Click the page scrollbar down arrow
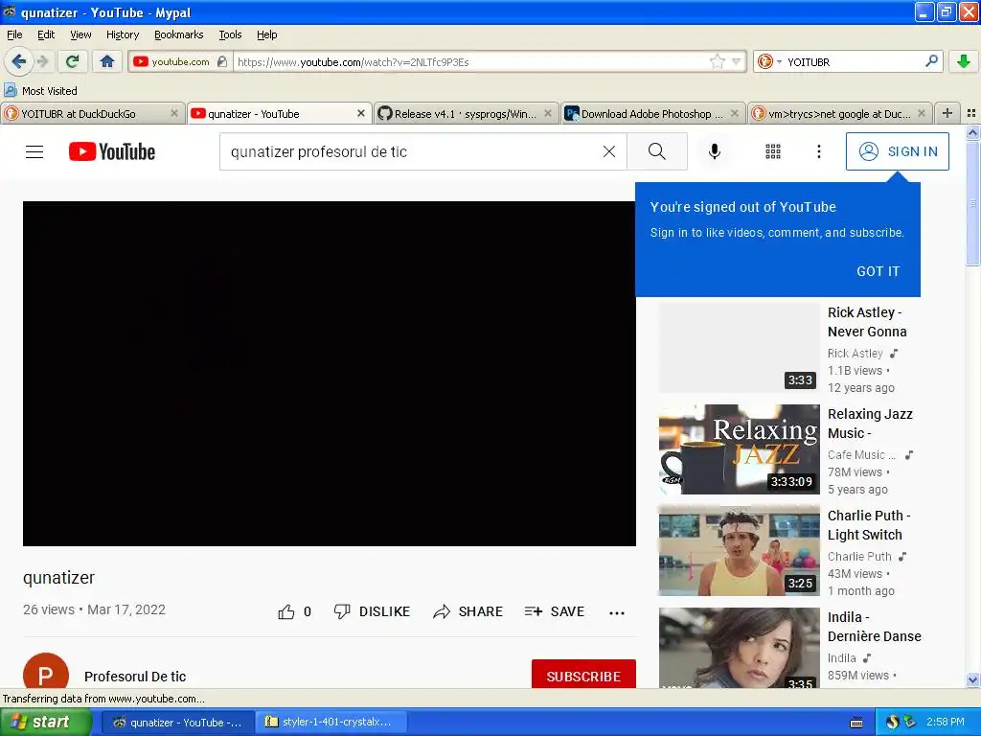This screenshot has height=736, width=981. (972, 680)
